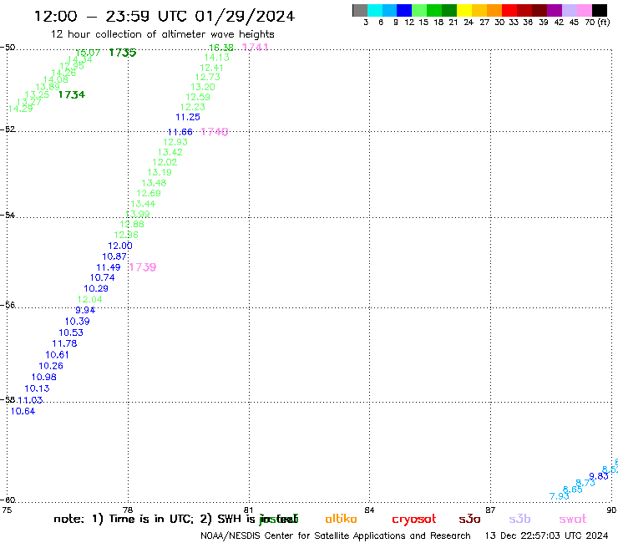The height and width of the screenshot is (543, 618).
Task: Select the green reading 13.44
Action: tap(143, 204)
